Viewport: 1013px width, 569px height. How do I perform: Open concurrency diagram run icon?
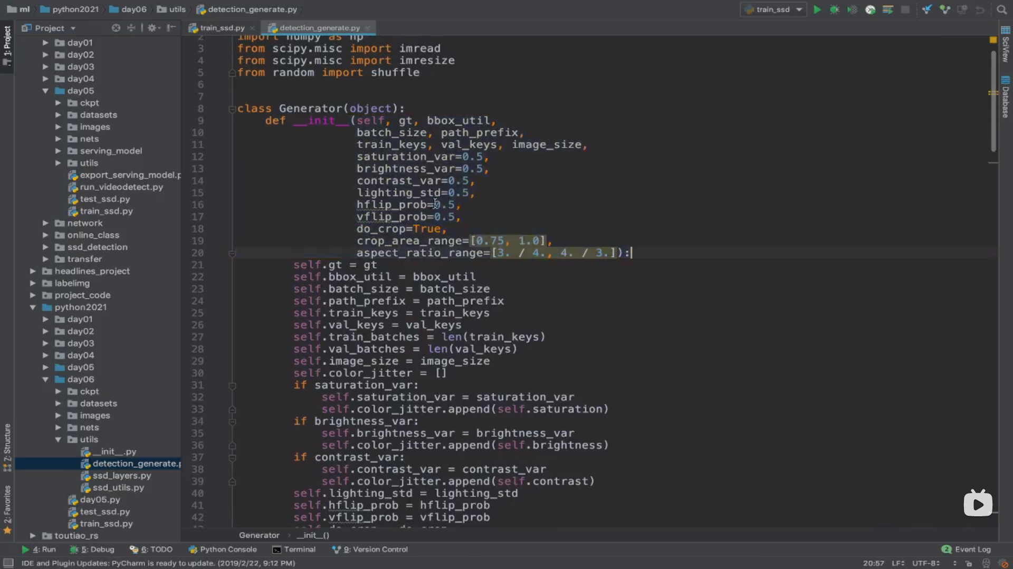click(888, 9)
